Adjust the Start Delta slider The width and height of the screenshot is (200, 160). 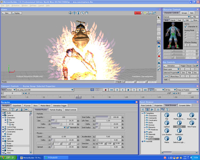coord(103,117)
